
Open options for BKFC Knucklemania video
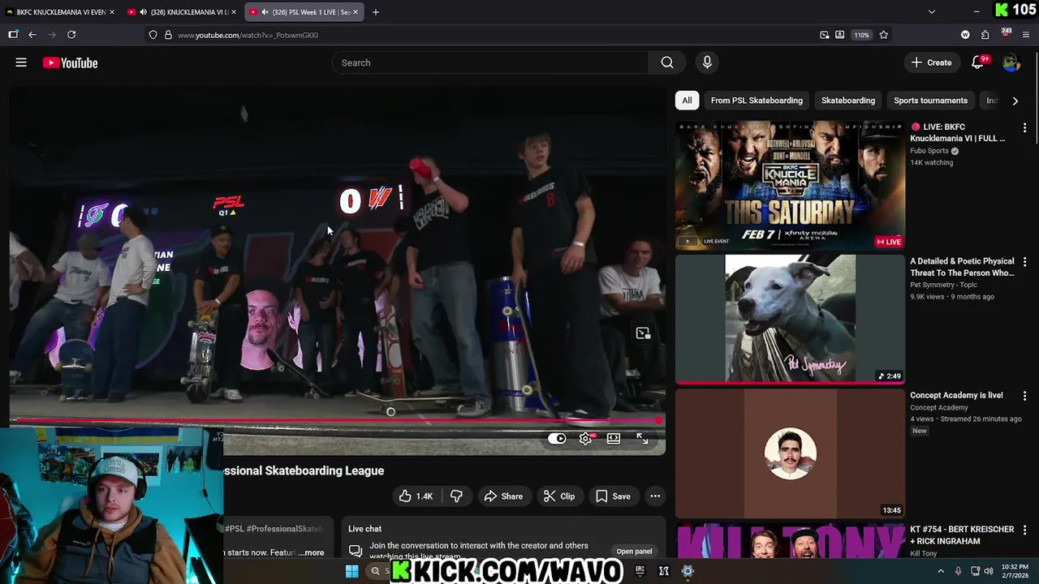1024,127
